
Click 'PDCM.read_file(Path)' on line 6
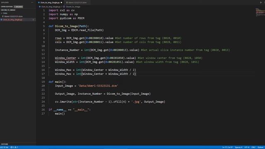pos(87,30)
